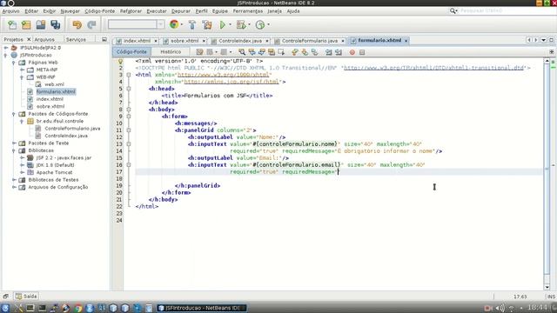This screenshot has height=313, width=557.
Task: Switch to the Arquivos panel tab
Action: 44,39
